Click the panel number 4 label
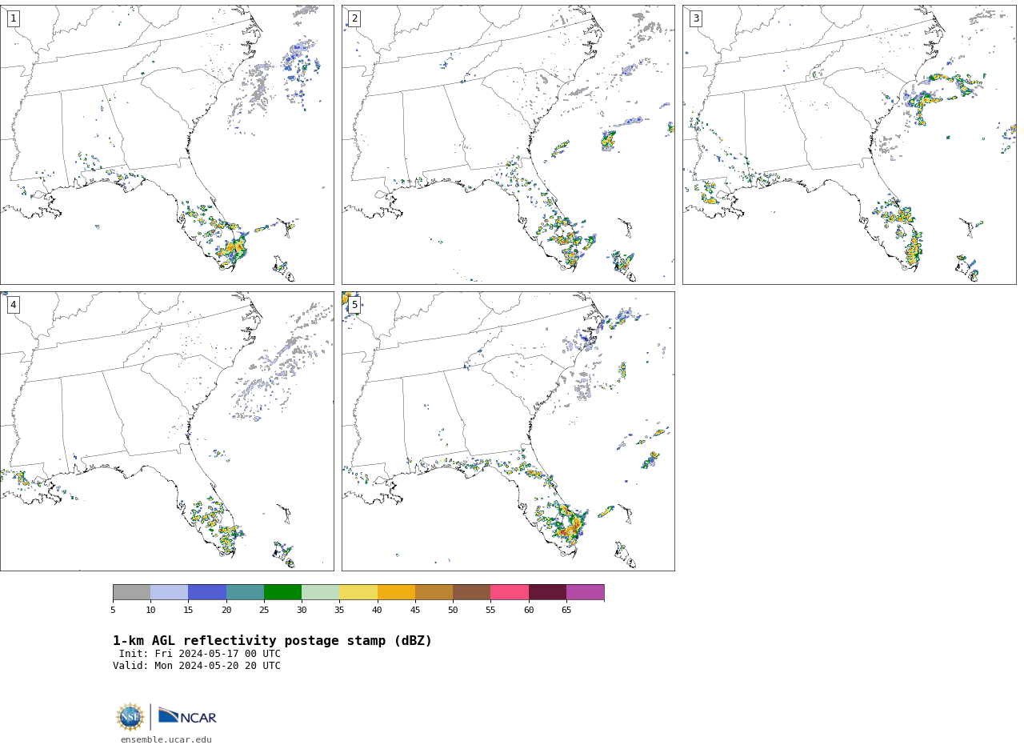This screenshot has height=749, width=1024. coord(13,305)
